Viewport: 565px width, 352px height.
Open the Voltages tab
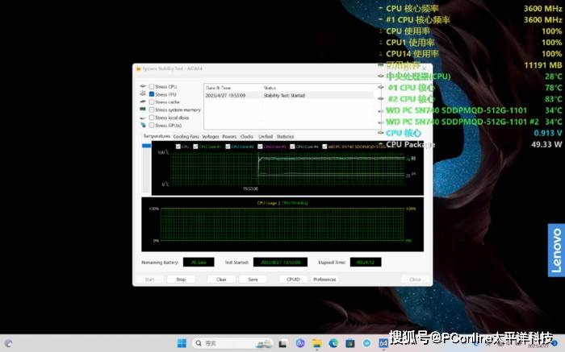210,137
